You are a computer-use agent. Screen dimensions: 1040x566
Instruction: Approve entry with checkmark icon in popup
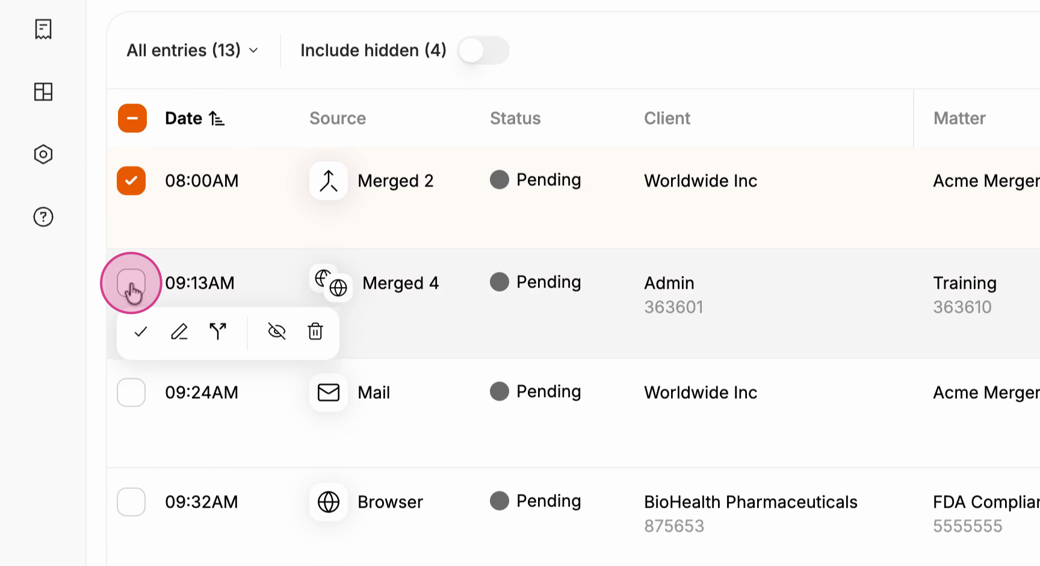(141, 331)
